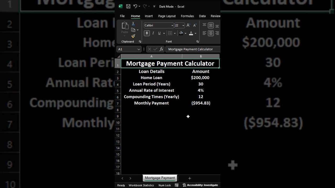Apply borders with the Borders icon

point(170,33)
